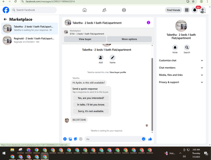Click the purple conversation info icon
This screenshot has height=160, width=211.
point(149,22)
